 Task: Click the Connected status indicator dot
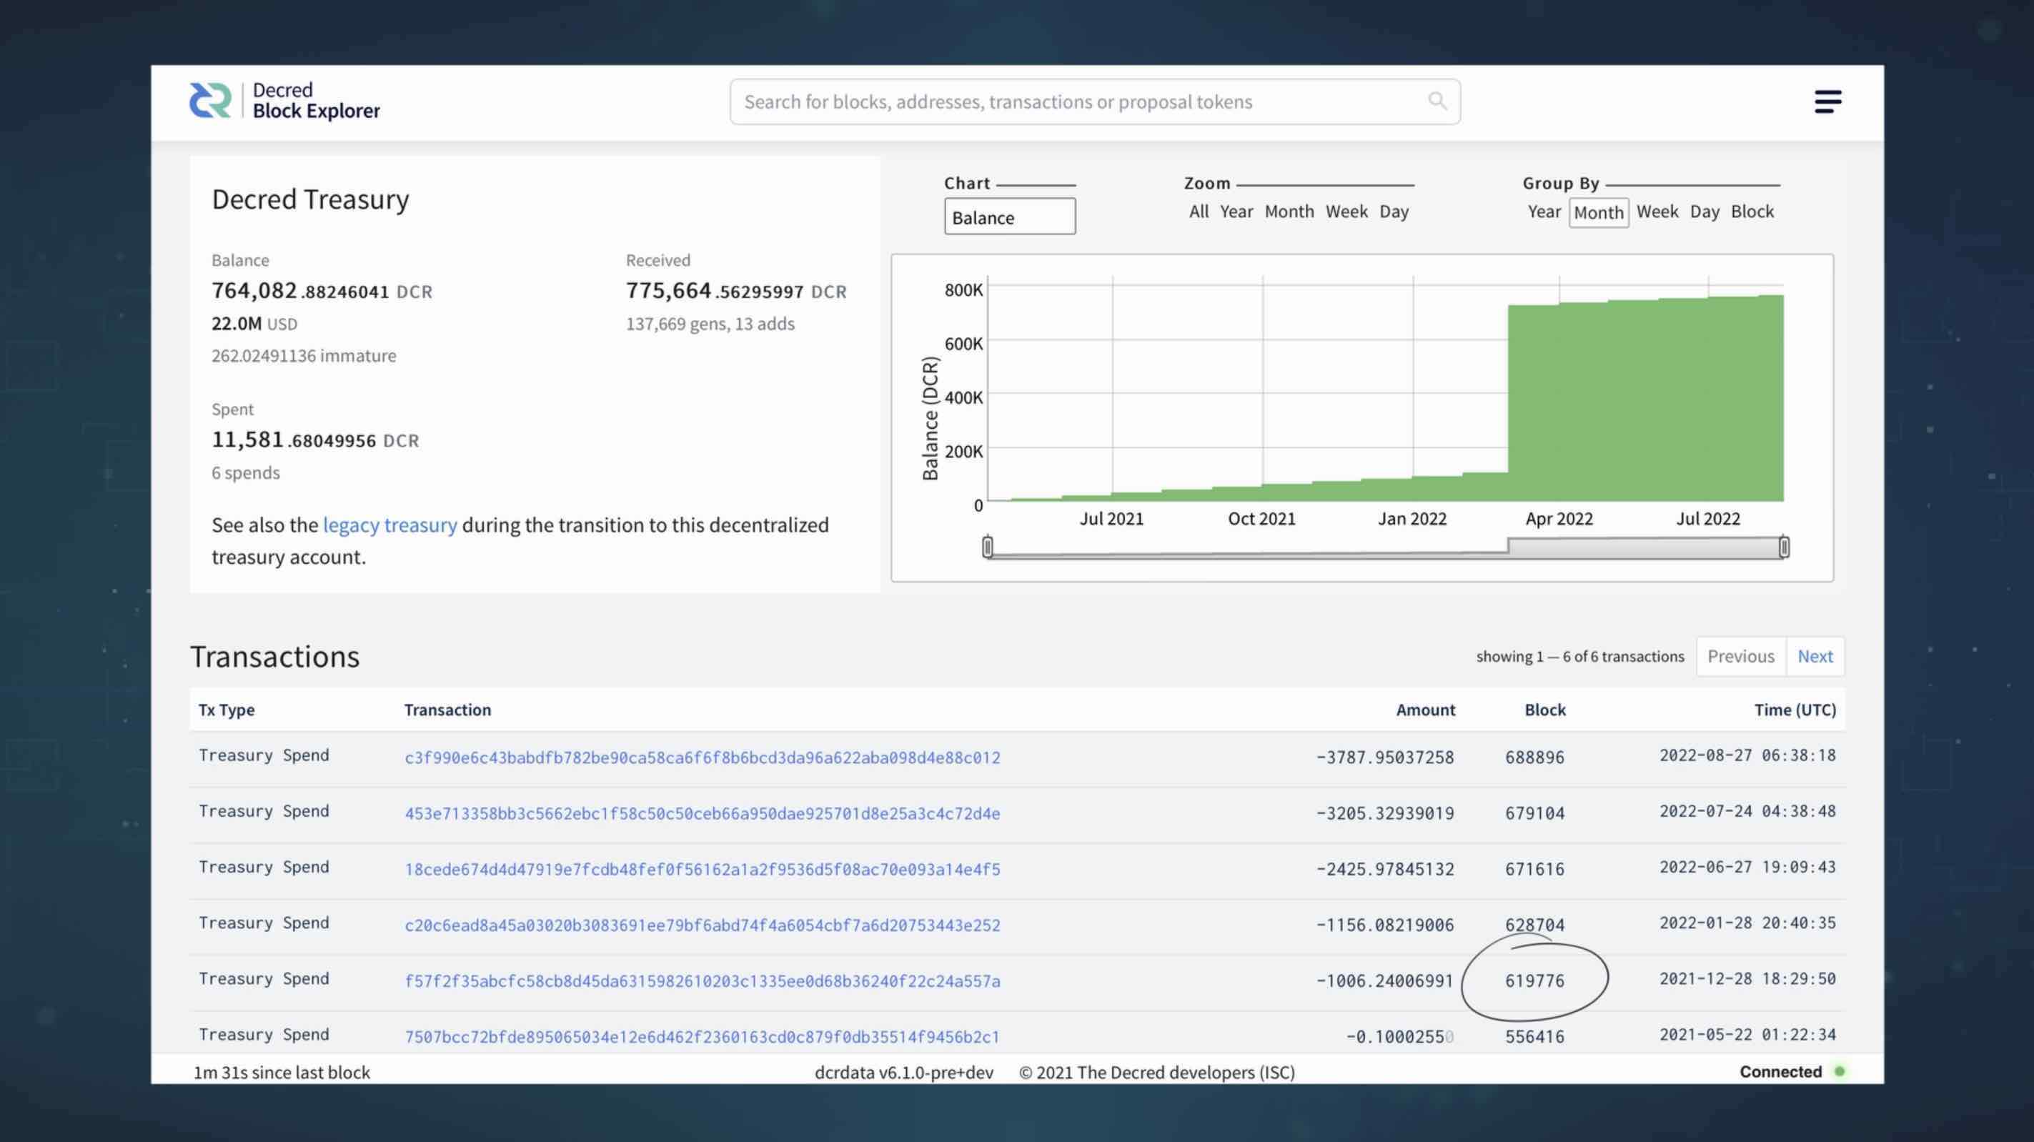[x=1839, y=1072]
